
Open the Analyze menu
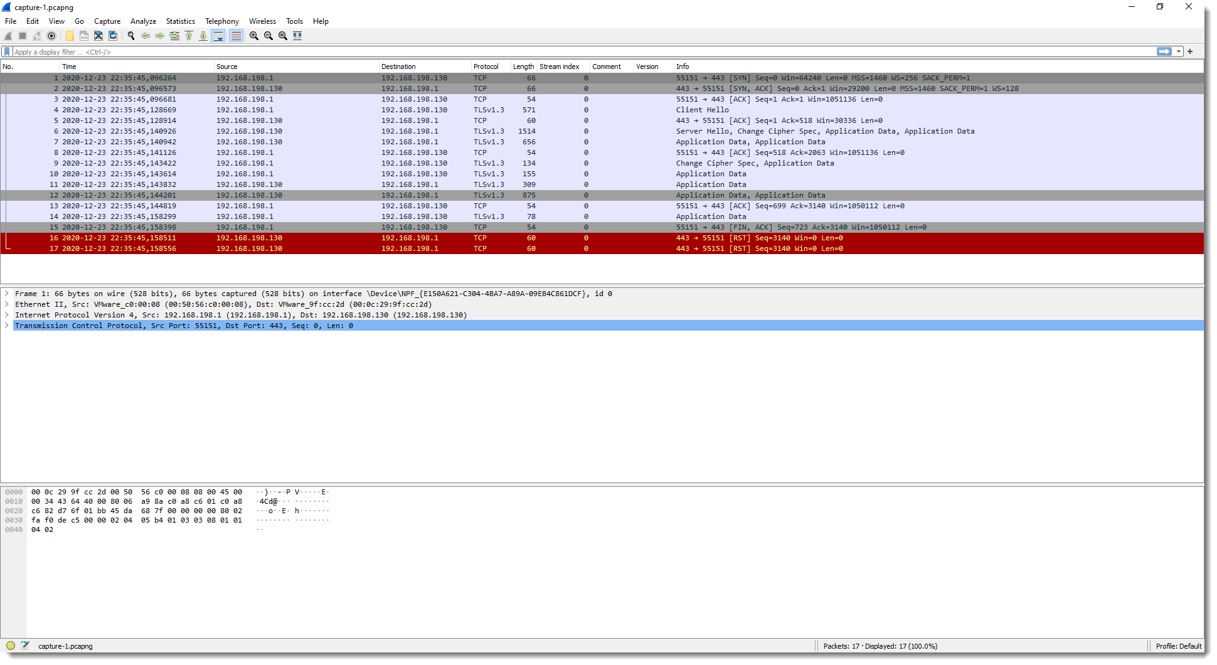(x=143, y=21)
